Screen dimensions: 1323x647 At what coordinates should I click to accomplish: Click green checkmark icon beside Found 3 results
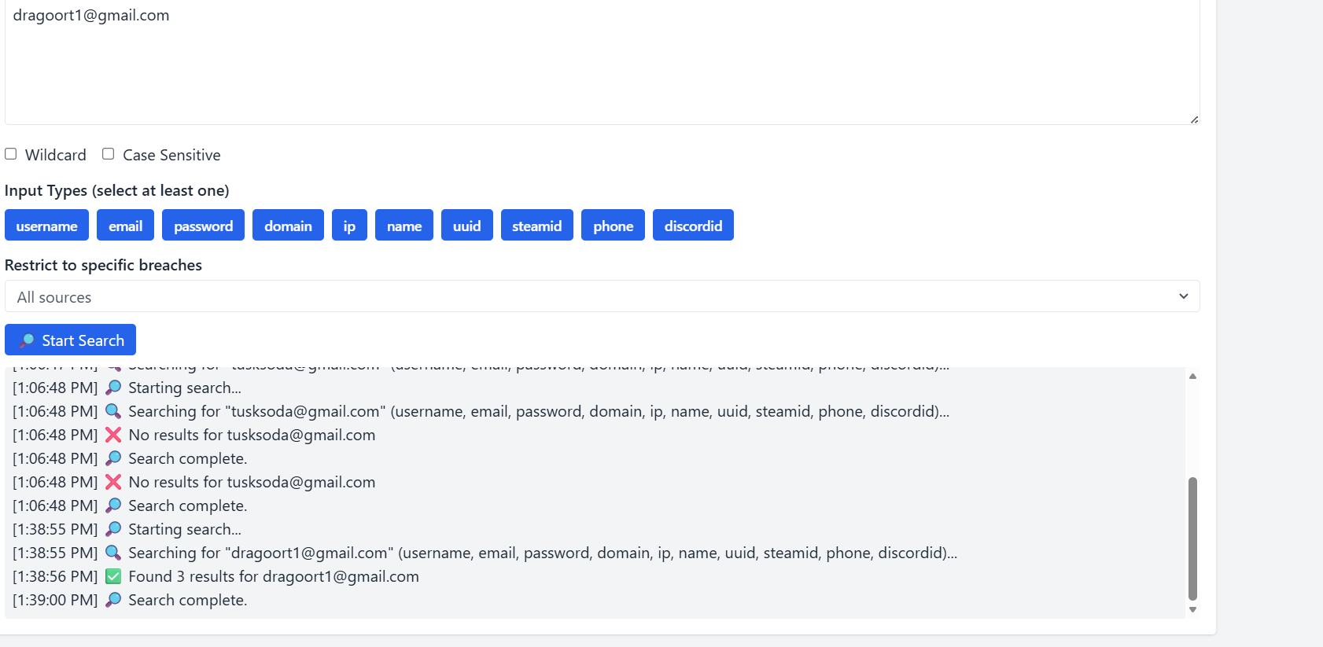point(113,576)
